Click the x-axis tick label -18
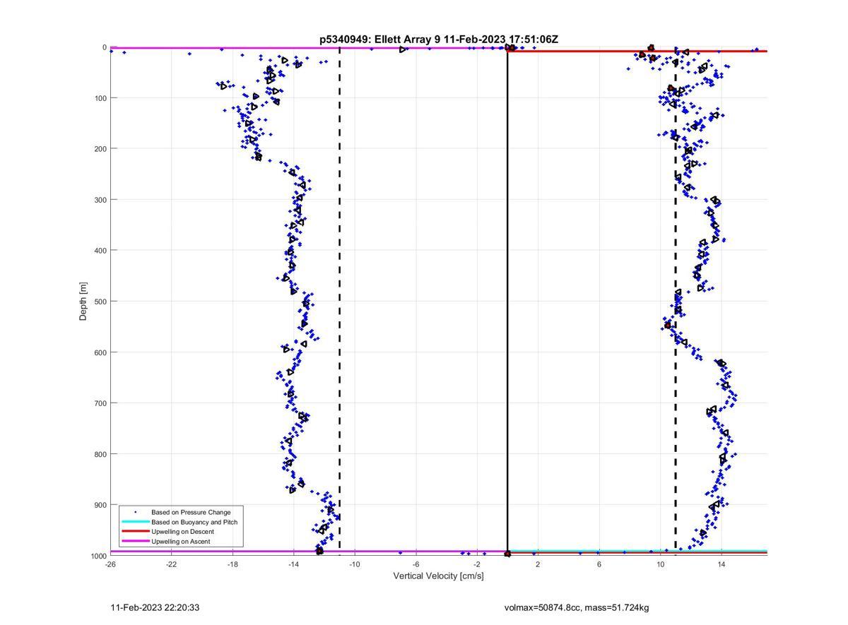 (232, 564)
